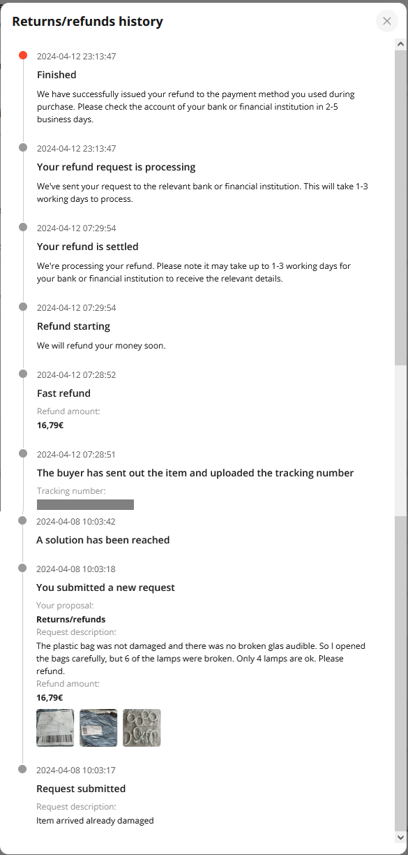Click the timeline dot beside Refund starting
Viewport: 408px width, 855px height.
[x=23, y=307]
